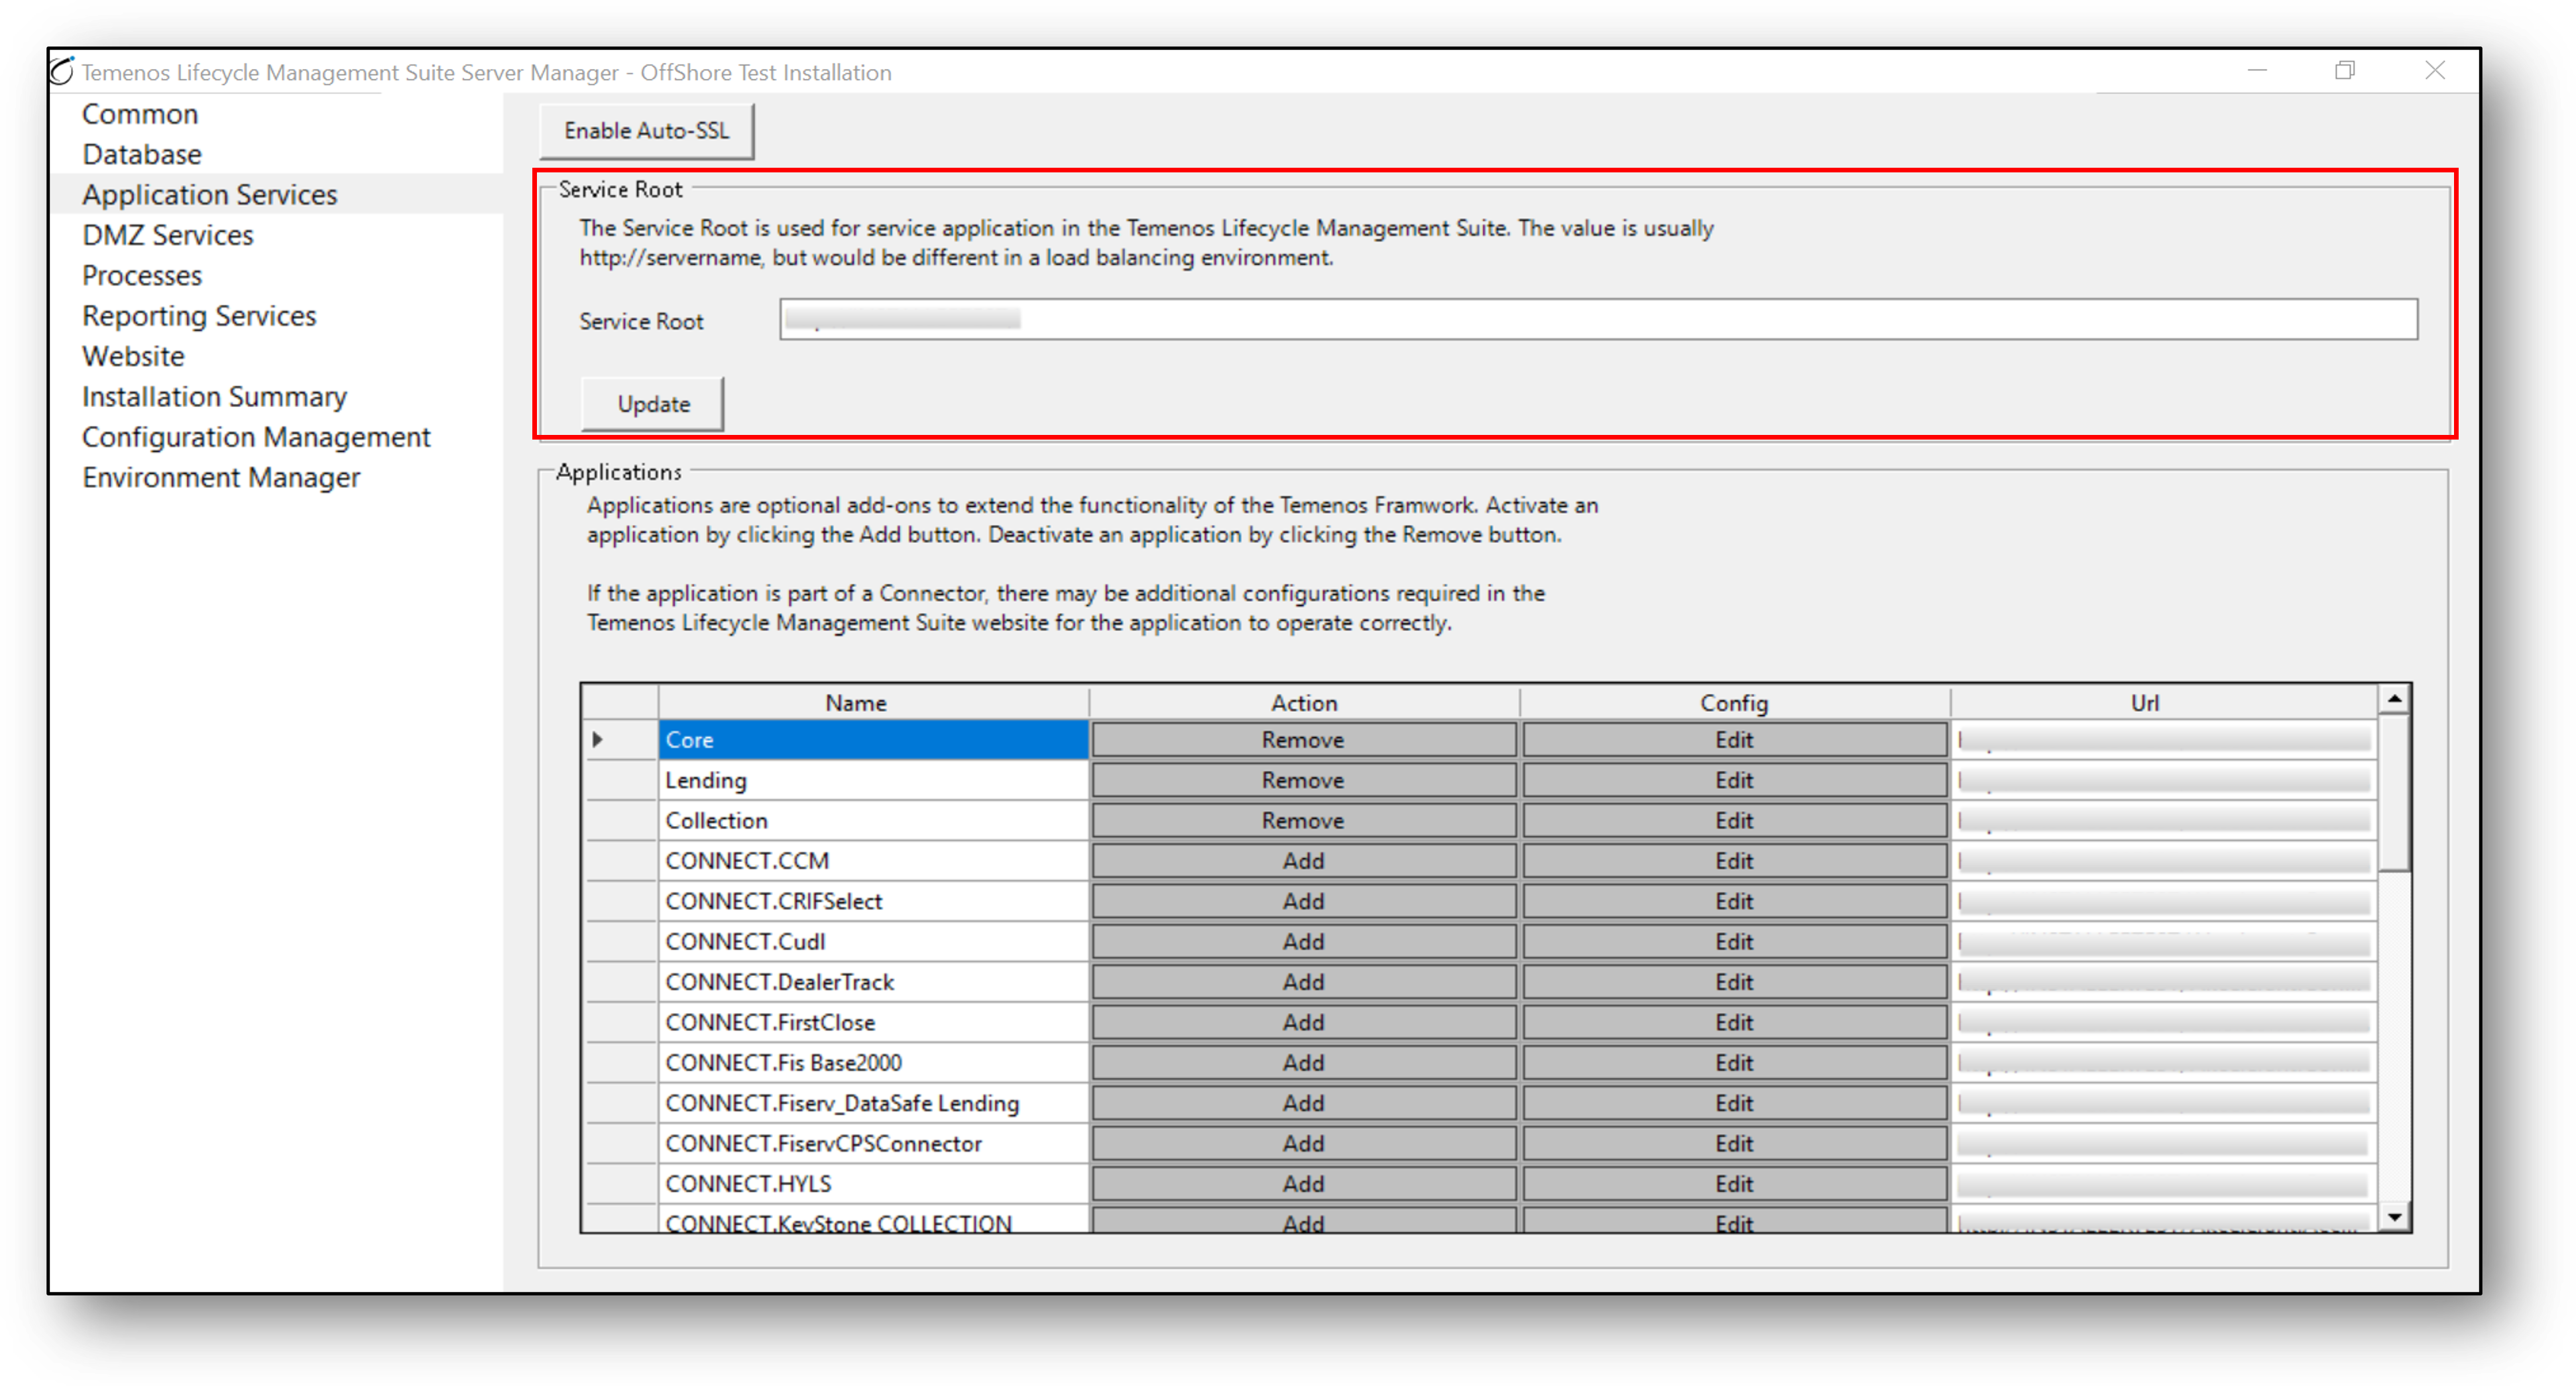Select the CONNECT.HYLS name cell
This screenshot has width=2576, height=1389.
click(x=873, y=1183)
